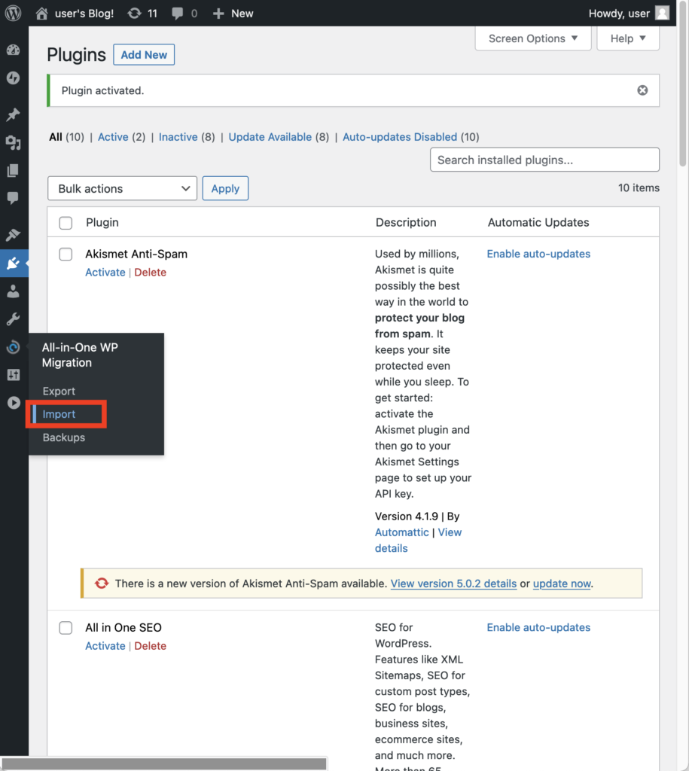Click the highlighted Plugins plug icon

click(14, 263)
